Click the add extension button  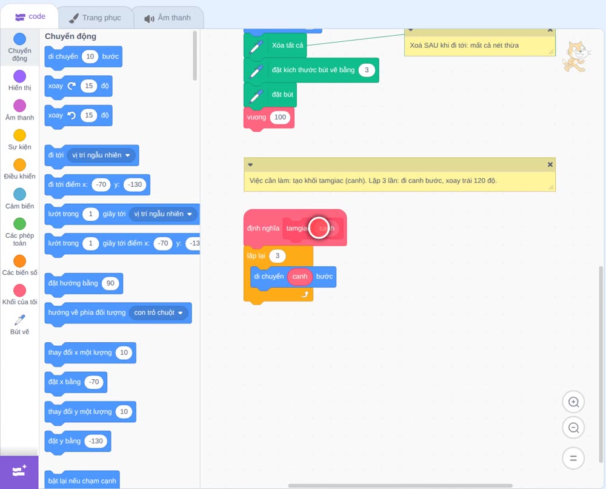(x=19, y=471)
